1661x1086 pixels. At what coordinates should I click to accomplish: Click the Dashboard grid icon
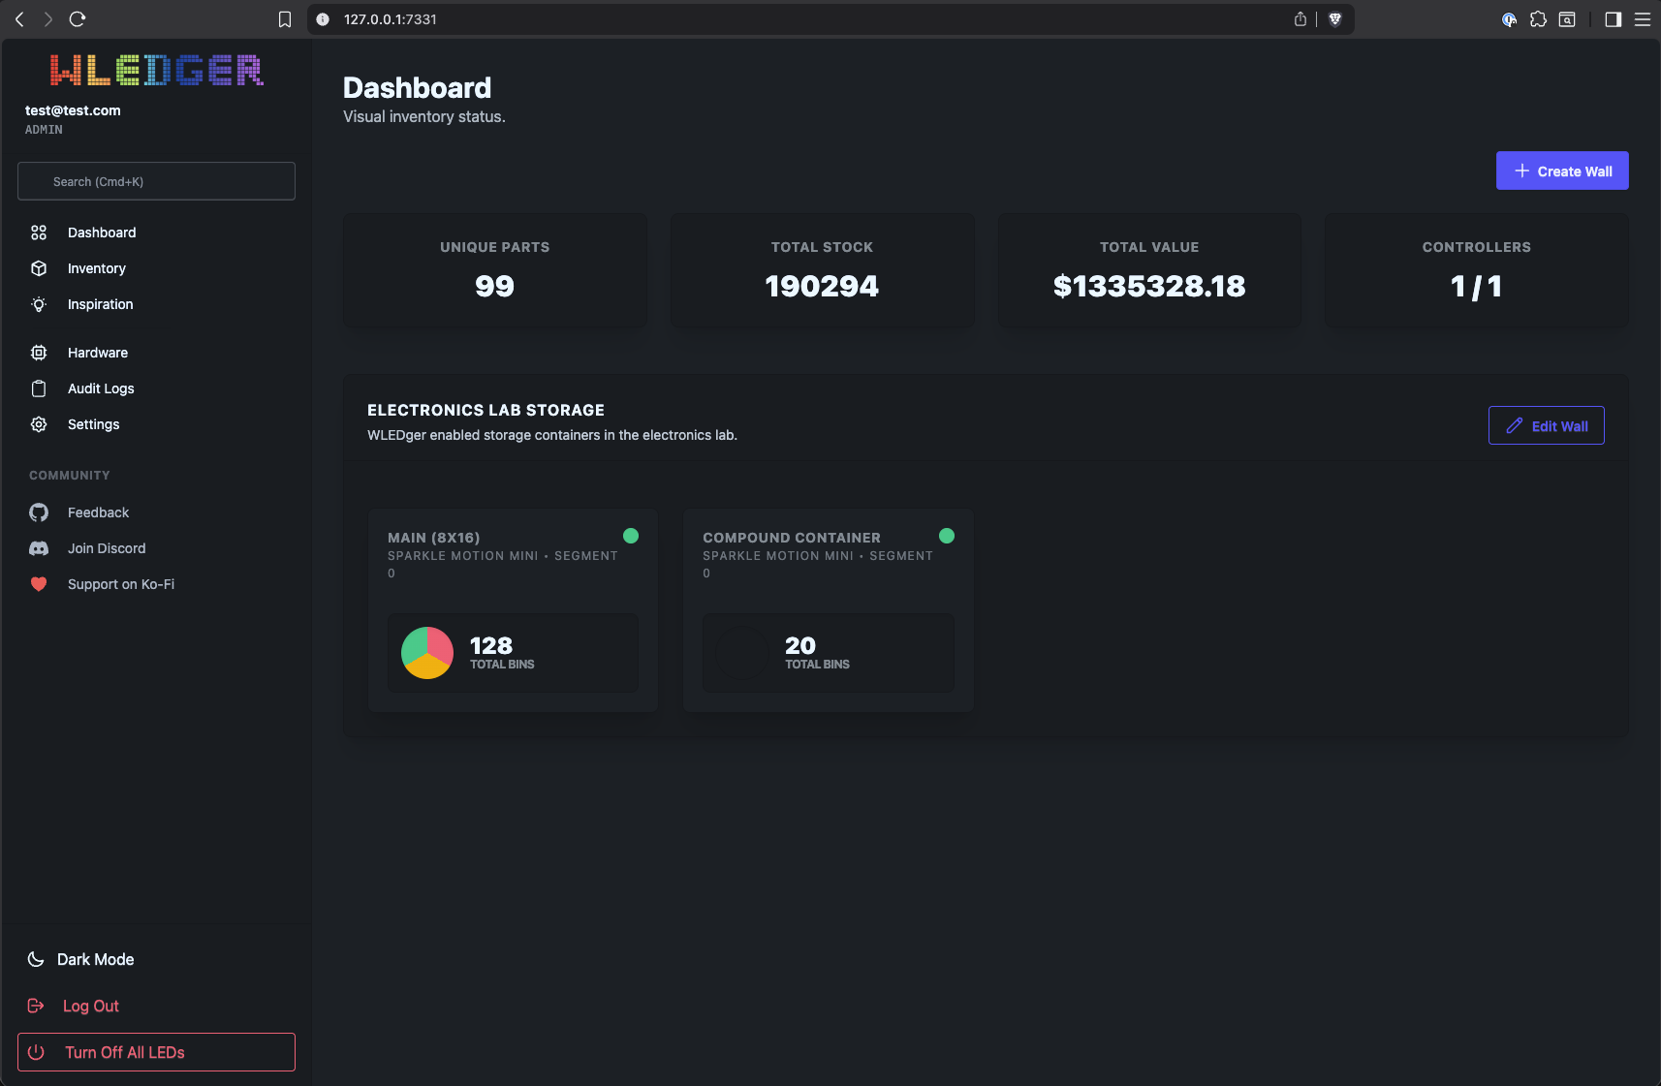pos(39,233)
